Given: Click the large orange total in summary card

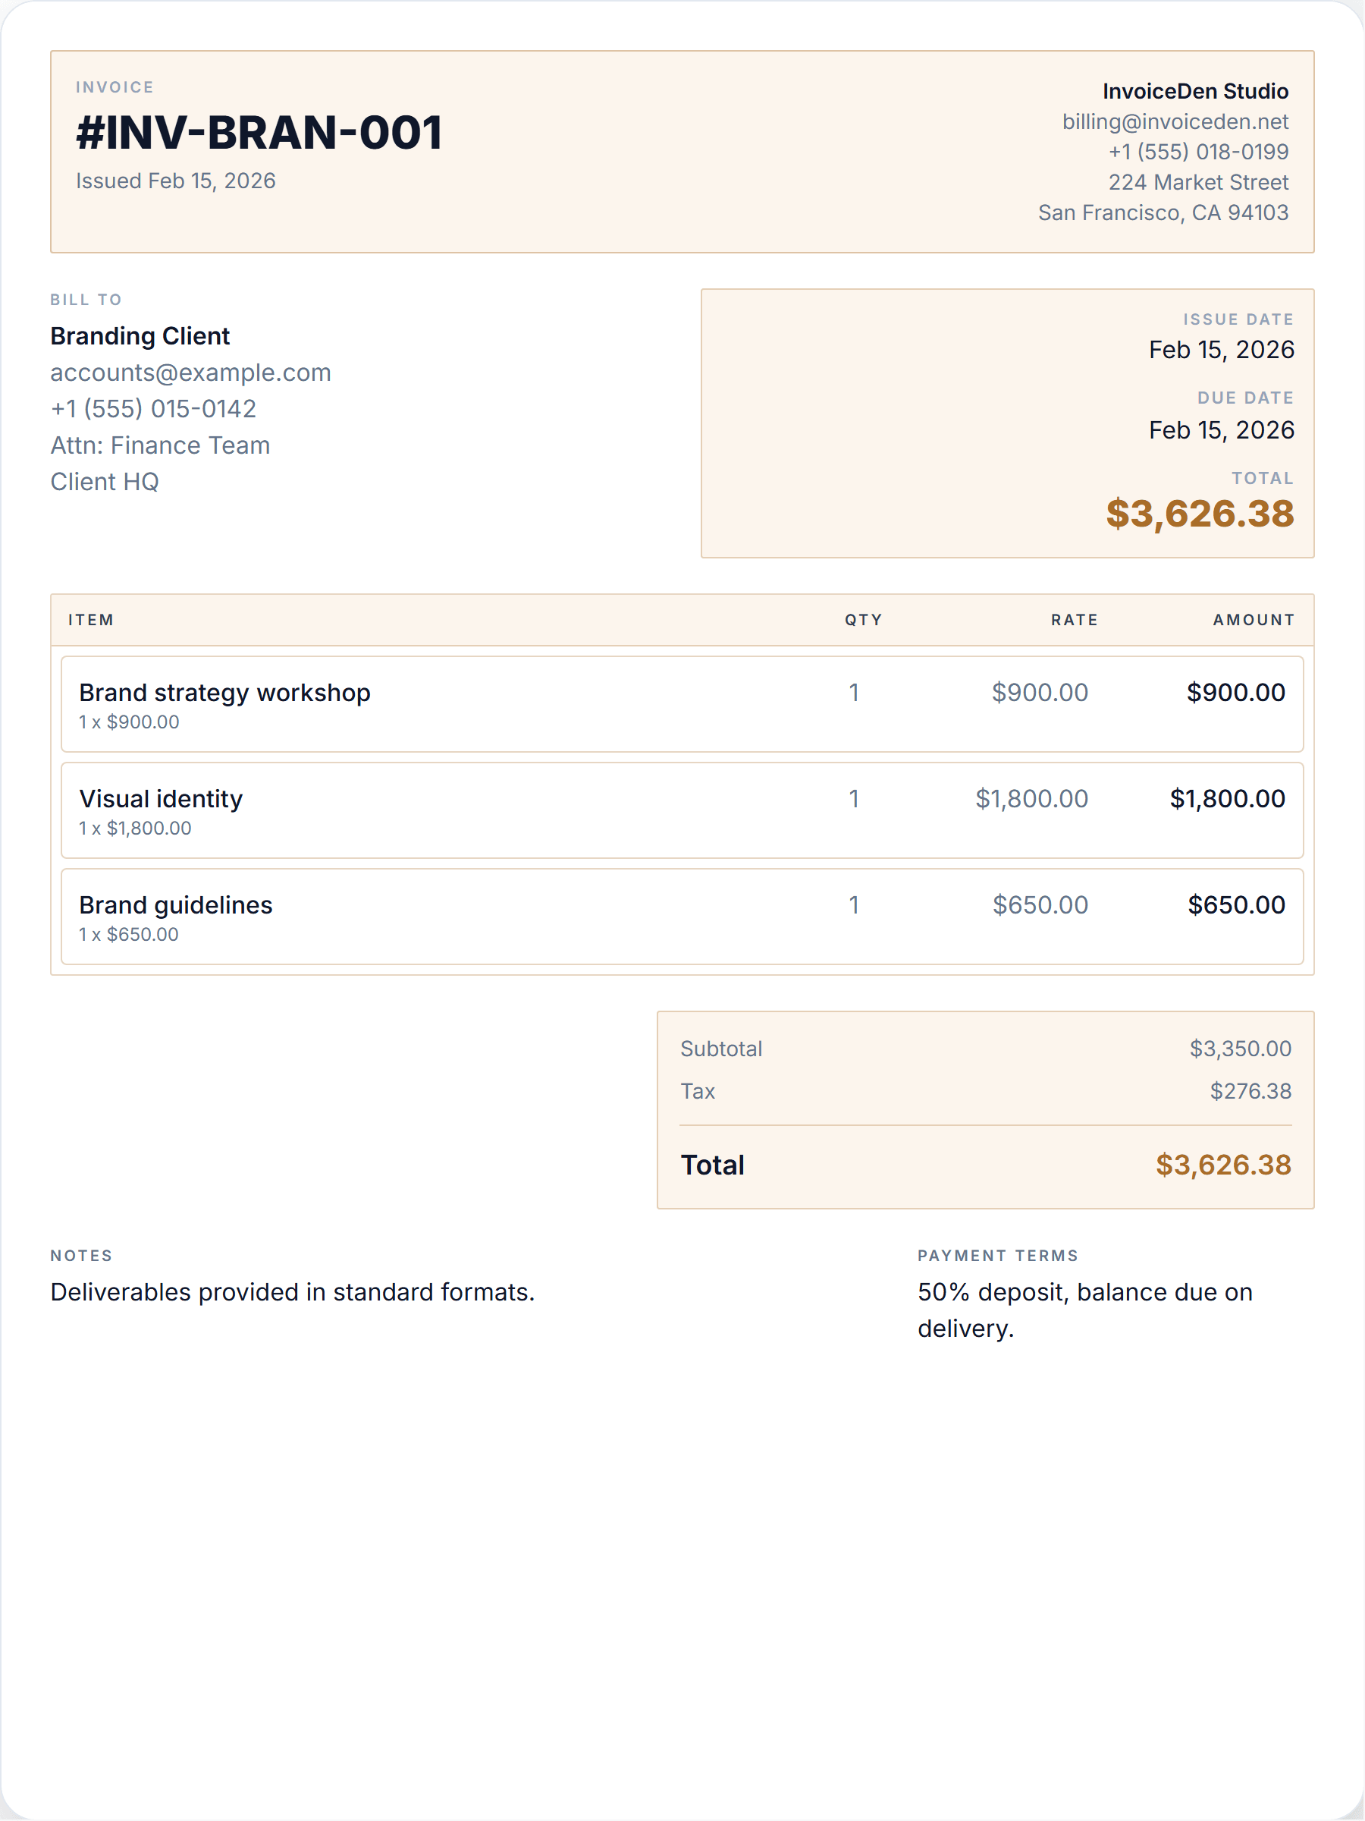Looking at the screenshot, I should tap(1200, 514).
